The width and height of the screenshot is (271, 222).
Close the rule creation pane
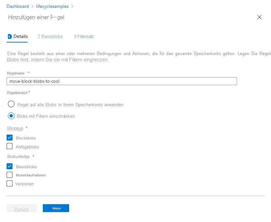tap(259, 17)
